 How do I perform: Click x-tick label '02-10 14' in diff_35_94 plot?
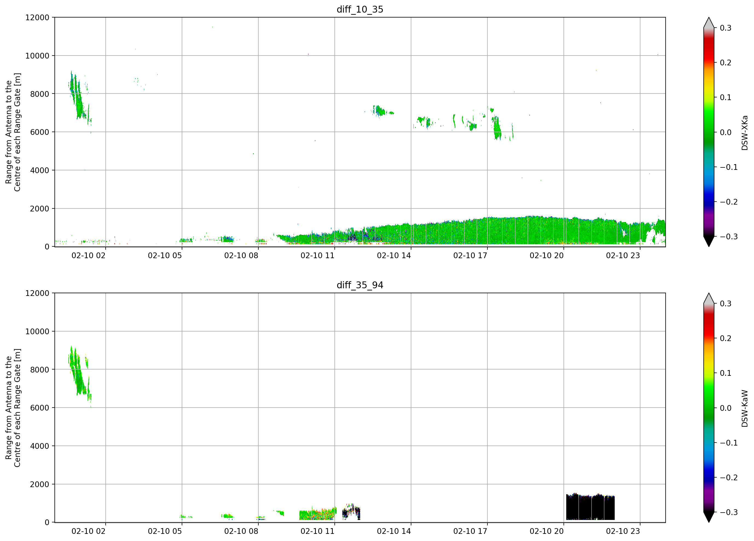(x=394, y=531)
